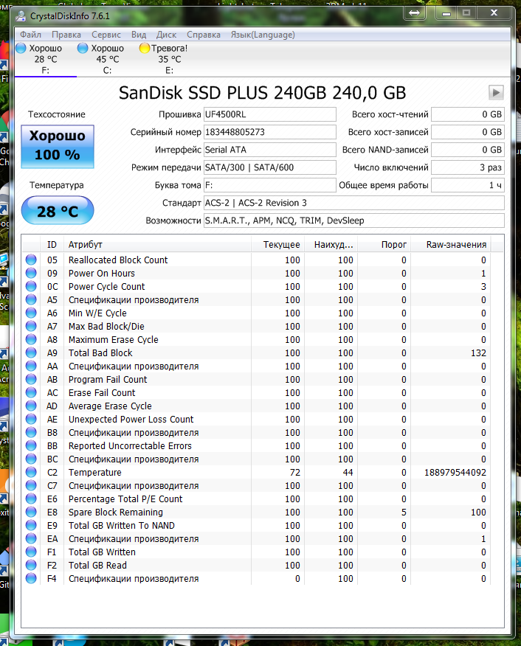
Task: Click status icon for Average Erase Cycle
Action: click(31, 406)
